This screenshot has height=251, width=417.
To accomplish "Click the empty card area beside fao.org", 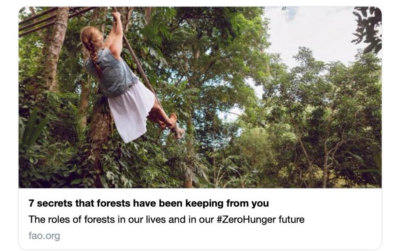I will [x=221, y=236].
